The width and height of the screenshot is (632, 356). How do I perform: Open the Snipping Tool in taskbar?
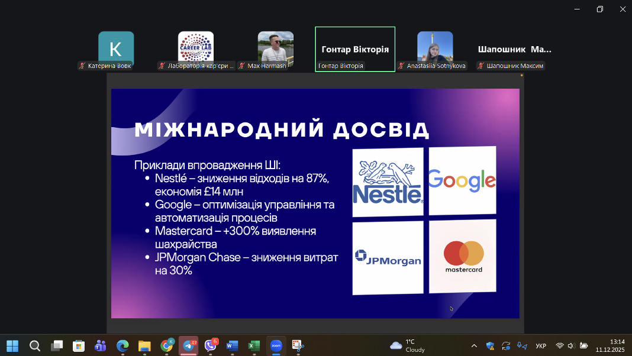pyautogui.click(x=298, y=346)
